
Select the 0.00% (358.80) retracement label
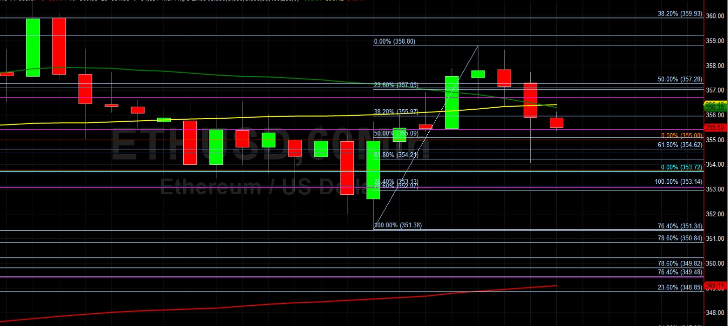395,42
